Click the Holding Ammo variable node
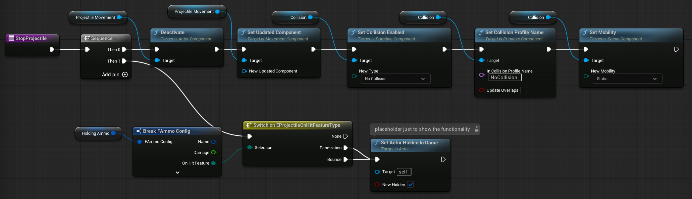692x199 pixels. point(95,133)
